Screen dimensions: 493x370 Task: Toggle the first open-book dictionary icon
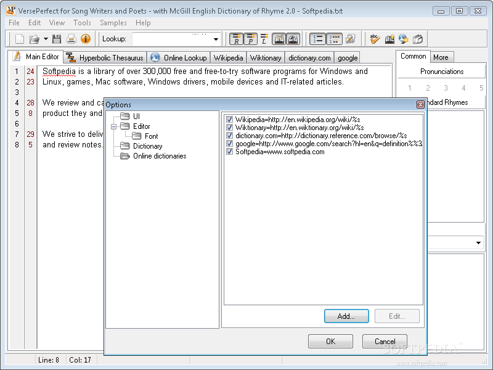pos(279,39)
